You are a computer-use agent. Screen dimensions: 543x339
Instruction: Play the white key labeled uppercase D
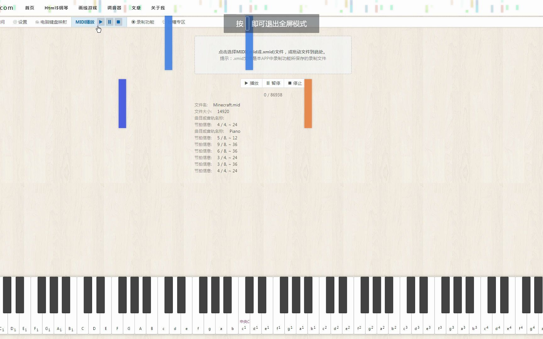click(x=94, y=323)
